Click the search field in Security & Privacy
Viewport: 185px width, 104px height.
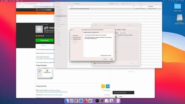[134, 25]
